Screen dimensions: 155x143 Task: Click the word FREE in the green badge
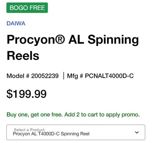click(37, 8)
